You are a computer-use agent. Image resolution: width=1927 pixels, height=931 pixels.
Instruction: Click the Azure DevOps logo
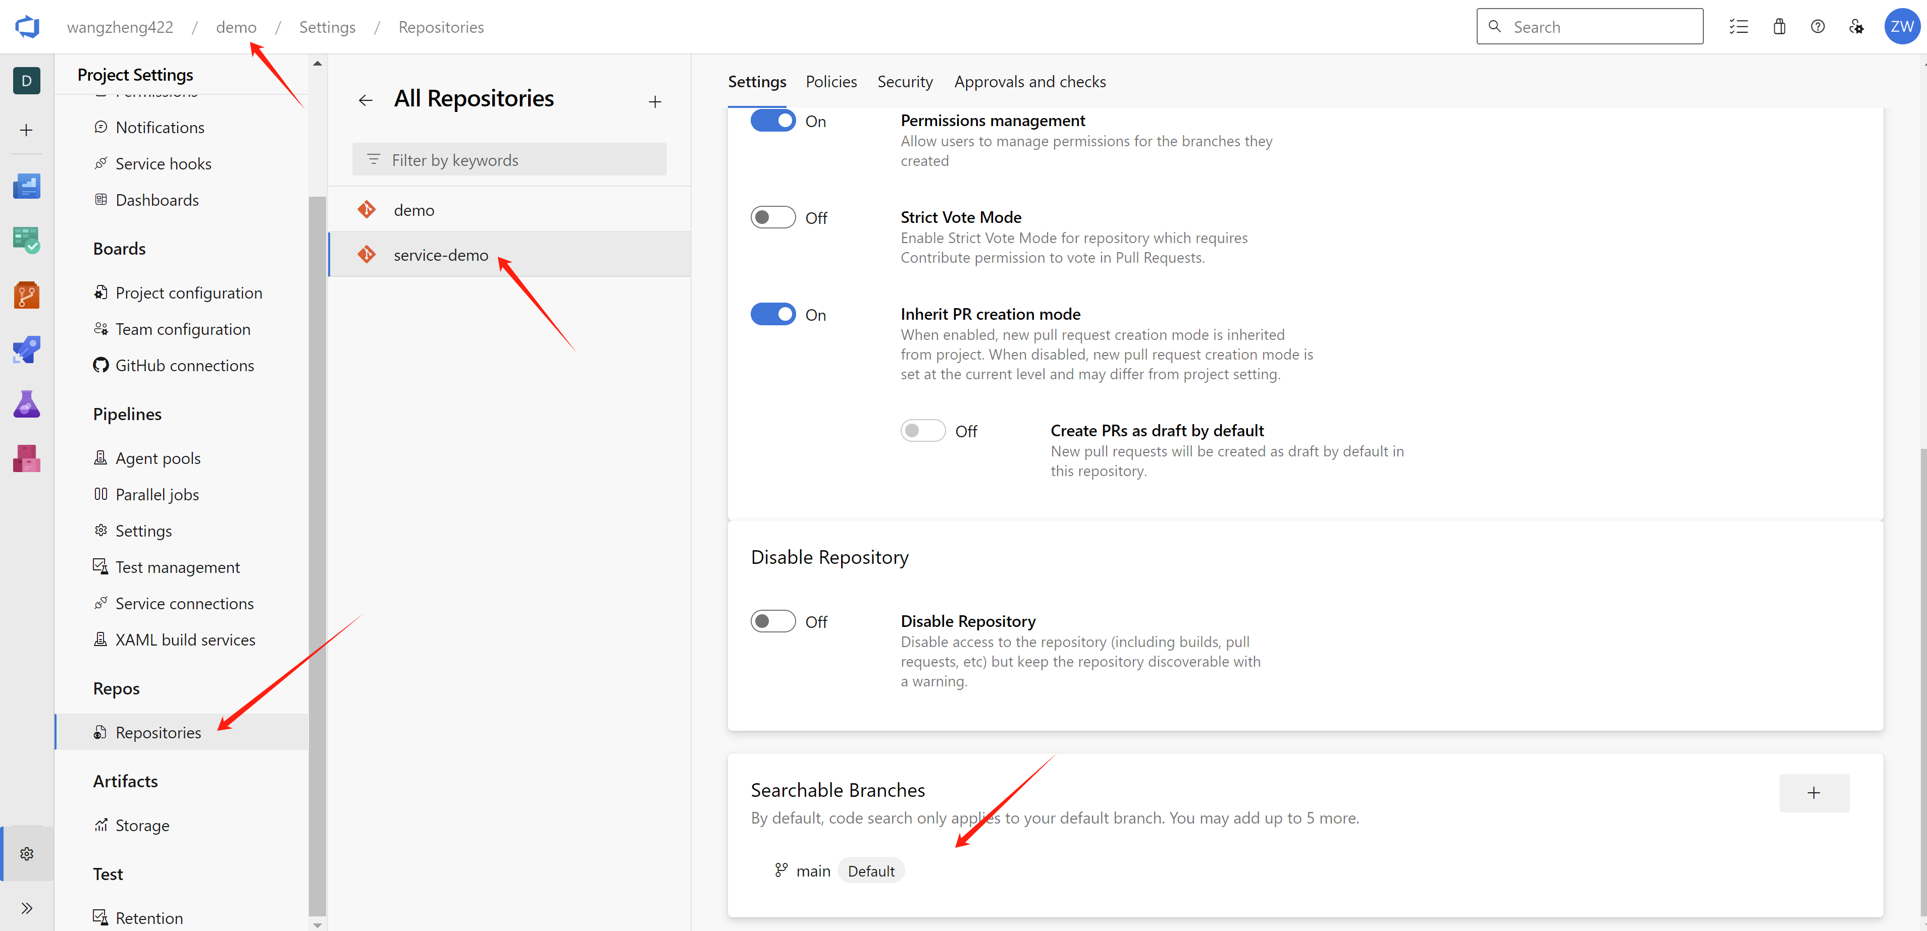[x=27, y=27]
